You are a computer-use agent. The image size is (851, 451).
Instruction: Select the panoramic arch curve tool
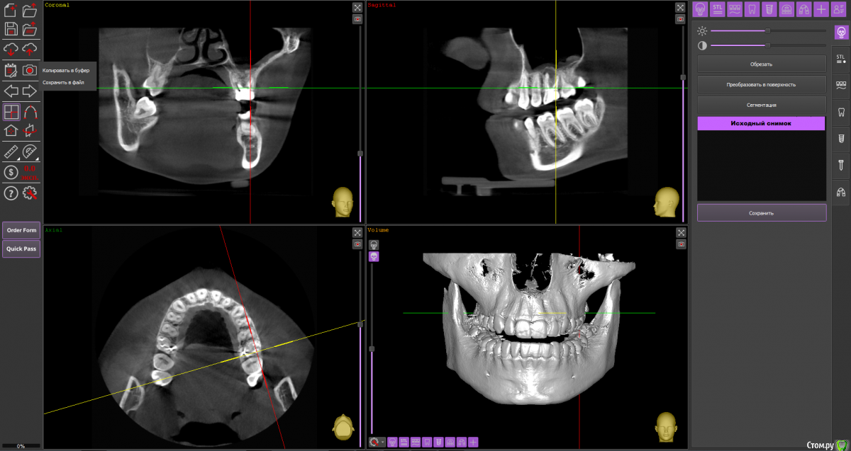[30, 111]
